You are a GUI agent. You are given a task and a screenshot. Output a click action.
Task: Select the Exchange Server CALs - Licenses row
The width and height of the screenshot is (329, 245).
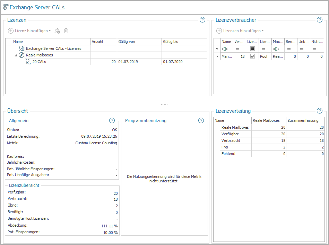pos(110,48)
